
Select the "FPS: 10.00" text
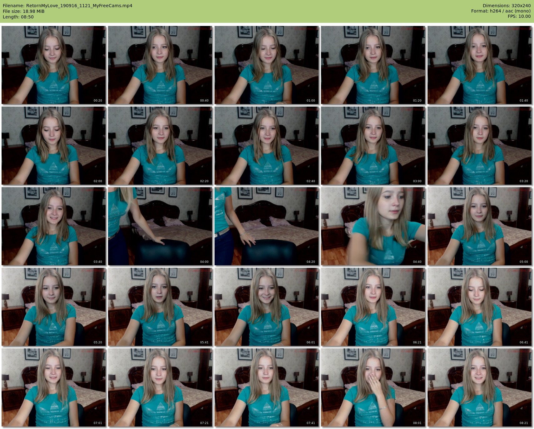[519, 17]
